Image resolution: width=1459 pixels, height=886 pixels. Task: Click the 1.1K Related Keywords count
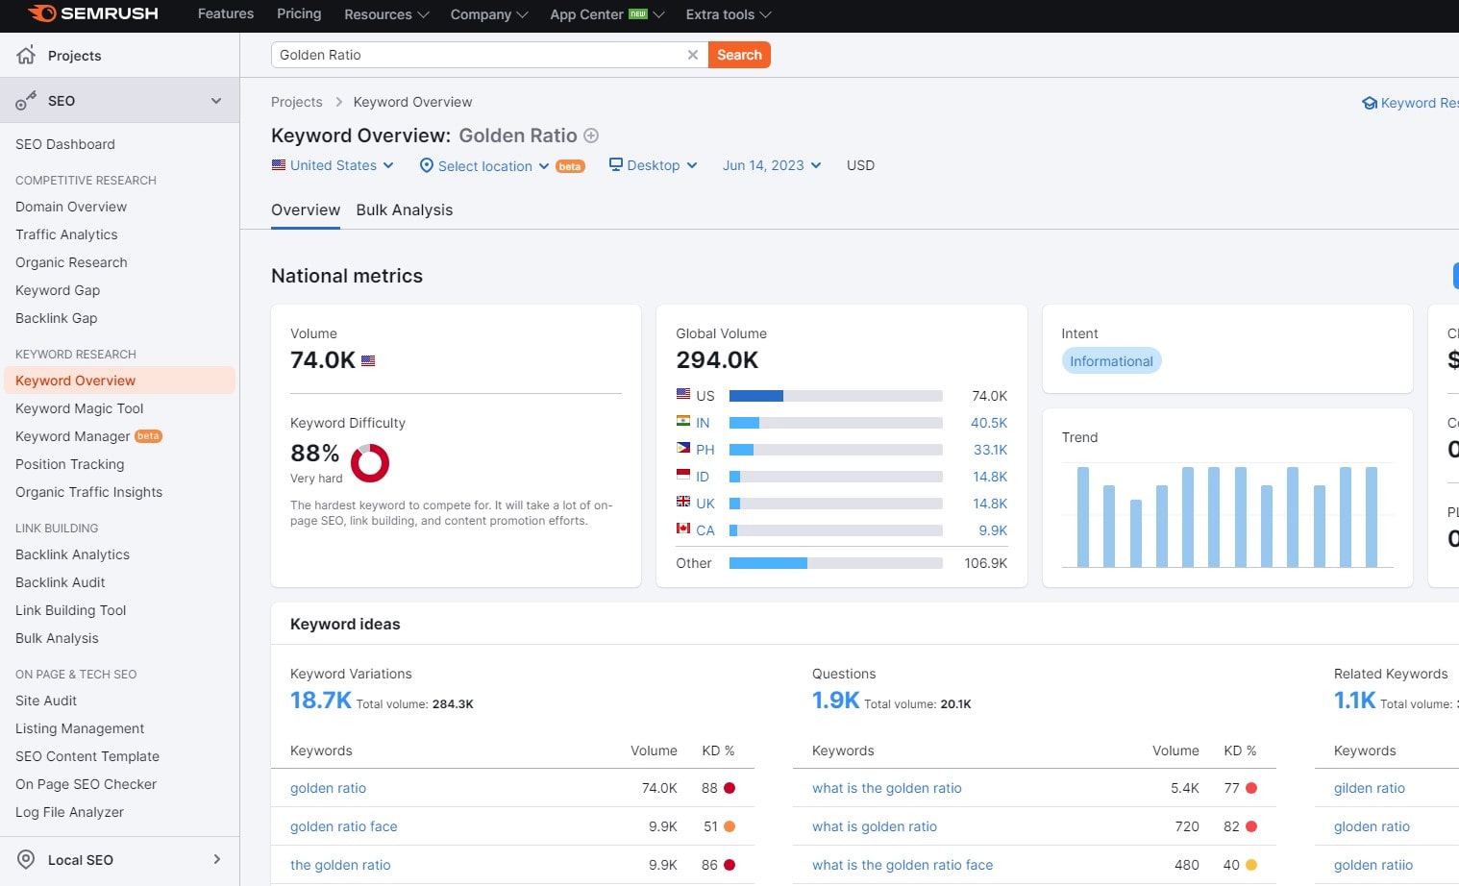point(1355,701)
